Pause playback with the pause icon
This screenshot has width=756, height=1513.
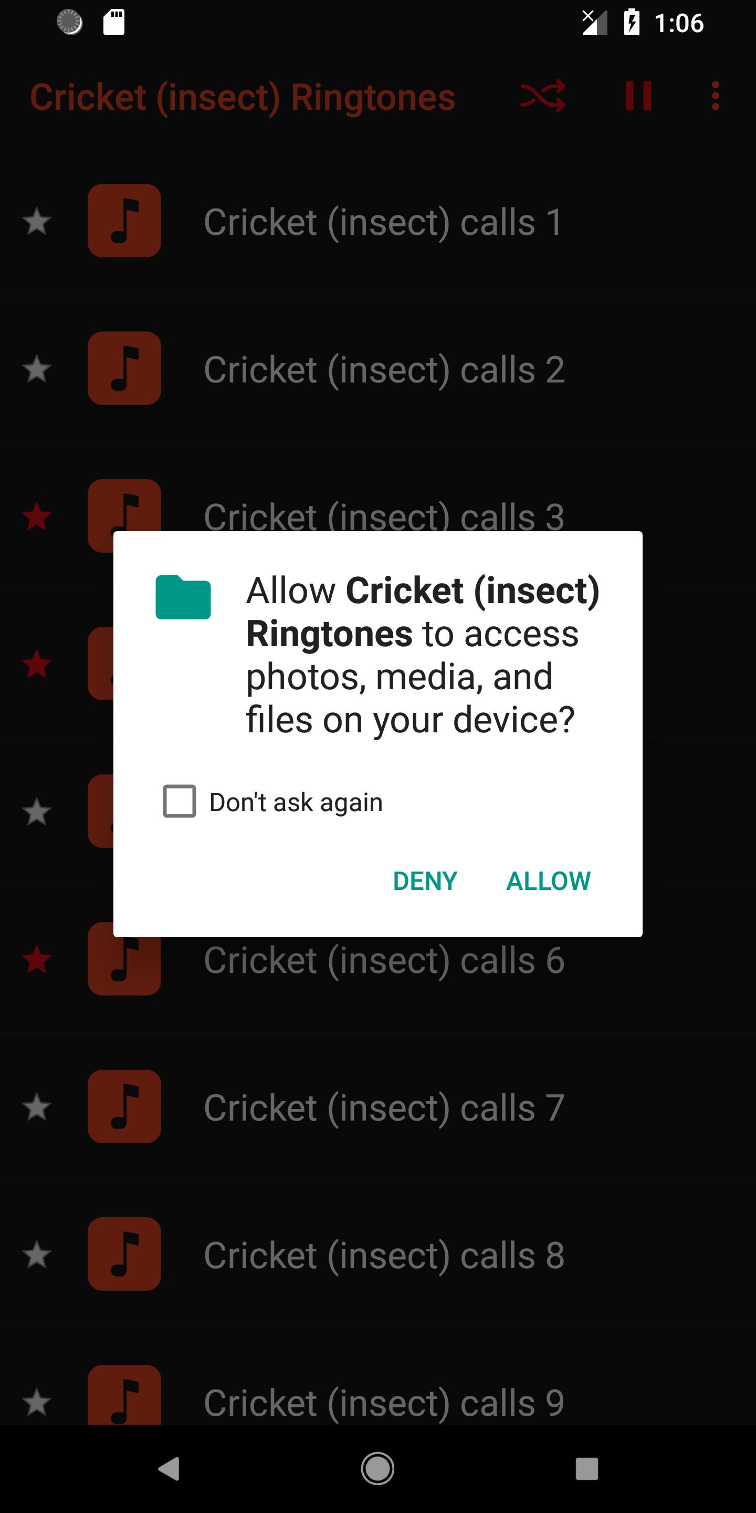[638, 96]
